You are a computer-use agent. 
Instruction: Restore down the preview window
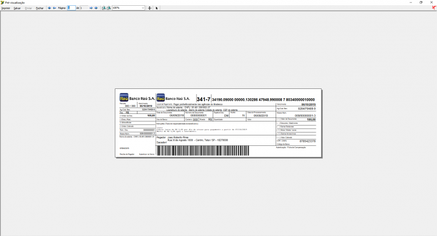click(x=421, y=2)
